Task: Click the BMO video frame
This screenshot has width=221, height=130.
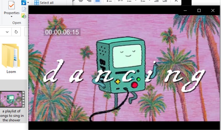Action: tap(124, 68)
